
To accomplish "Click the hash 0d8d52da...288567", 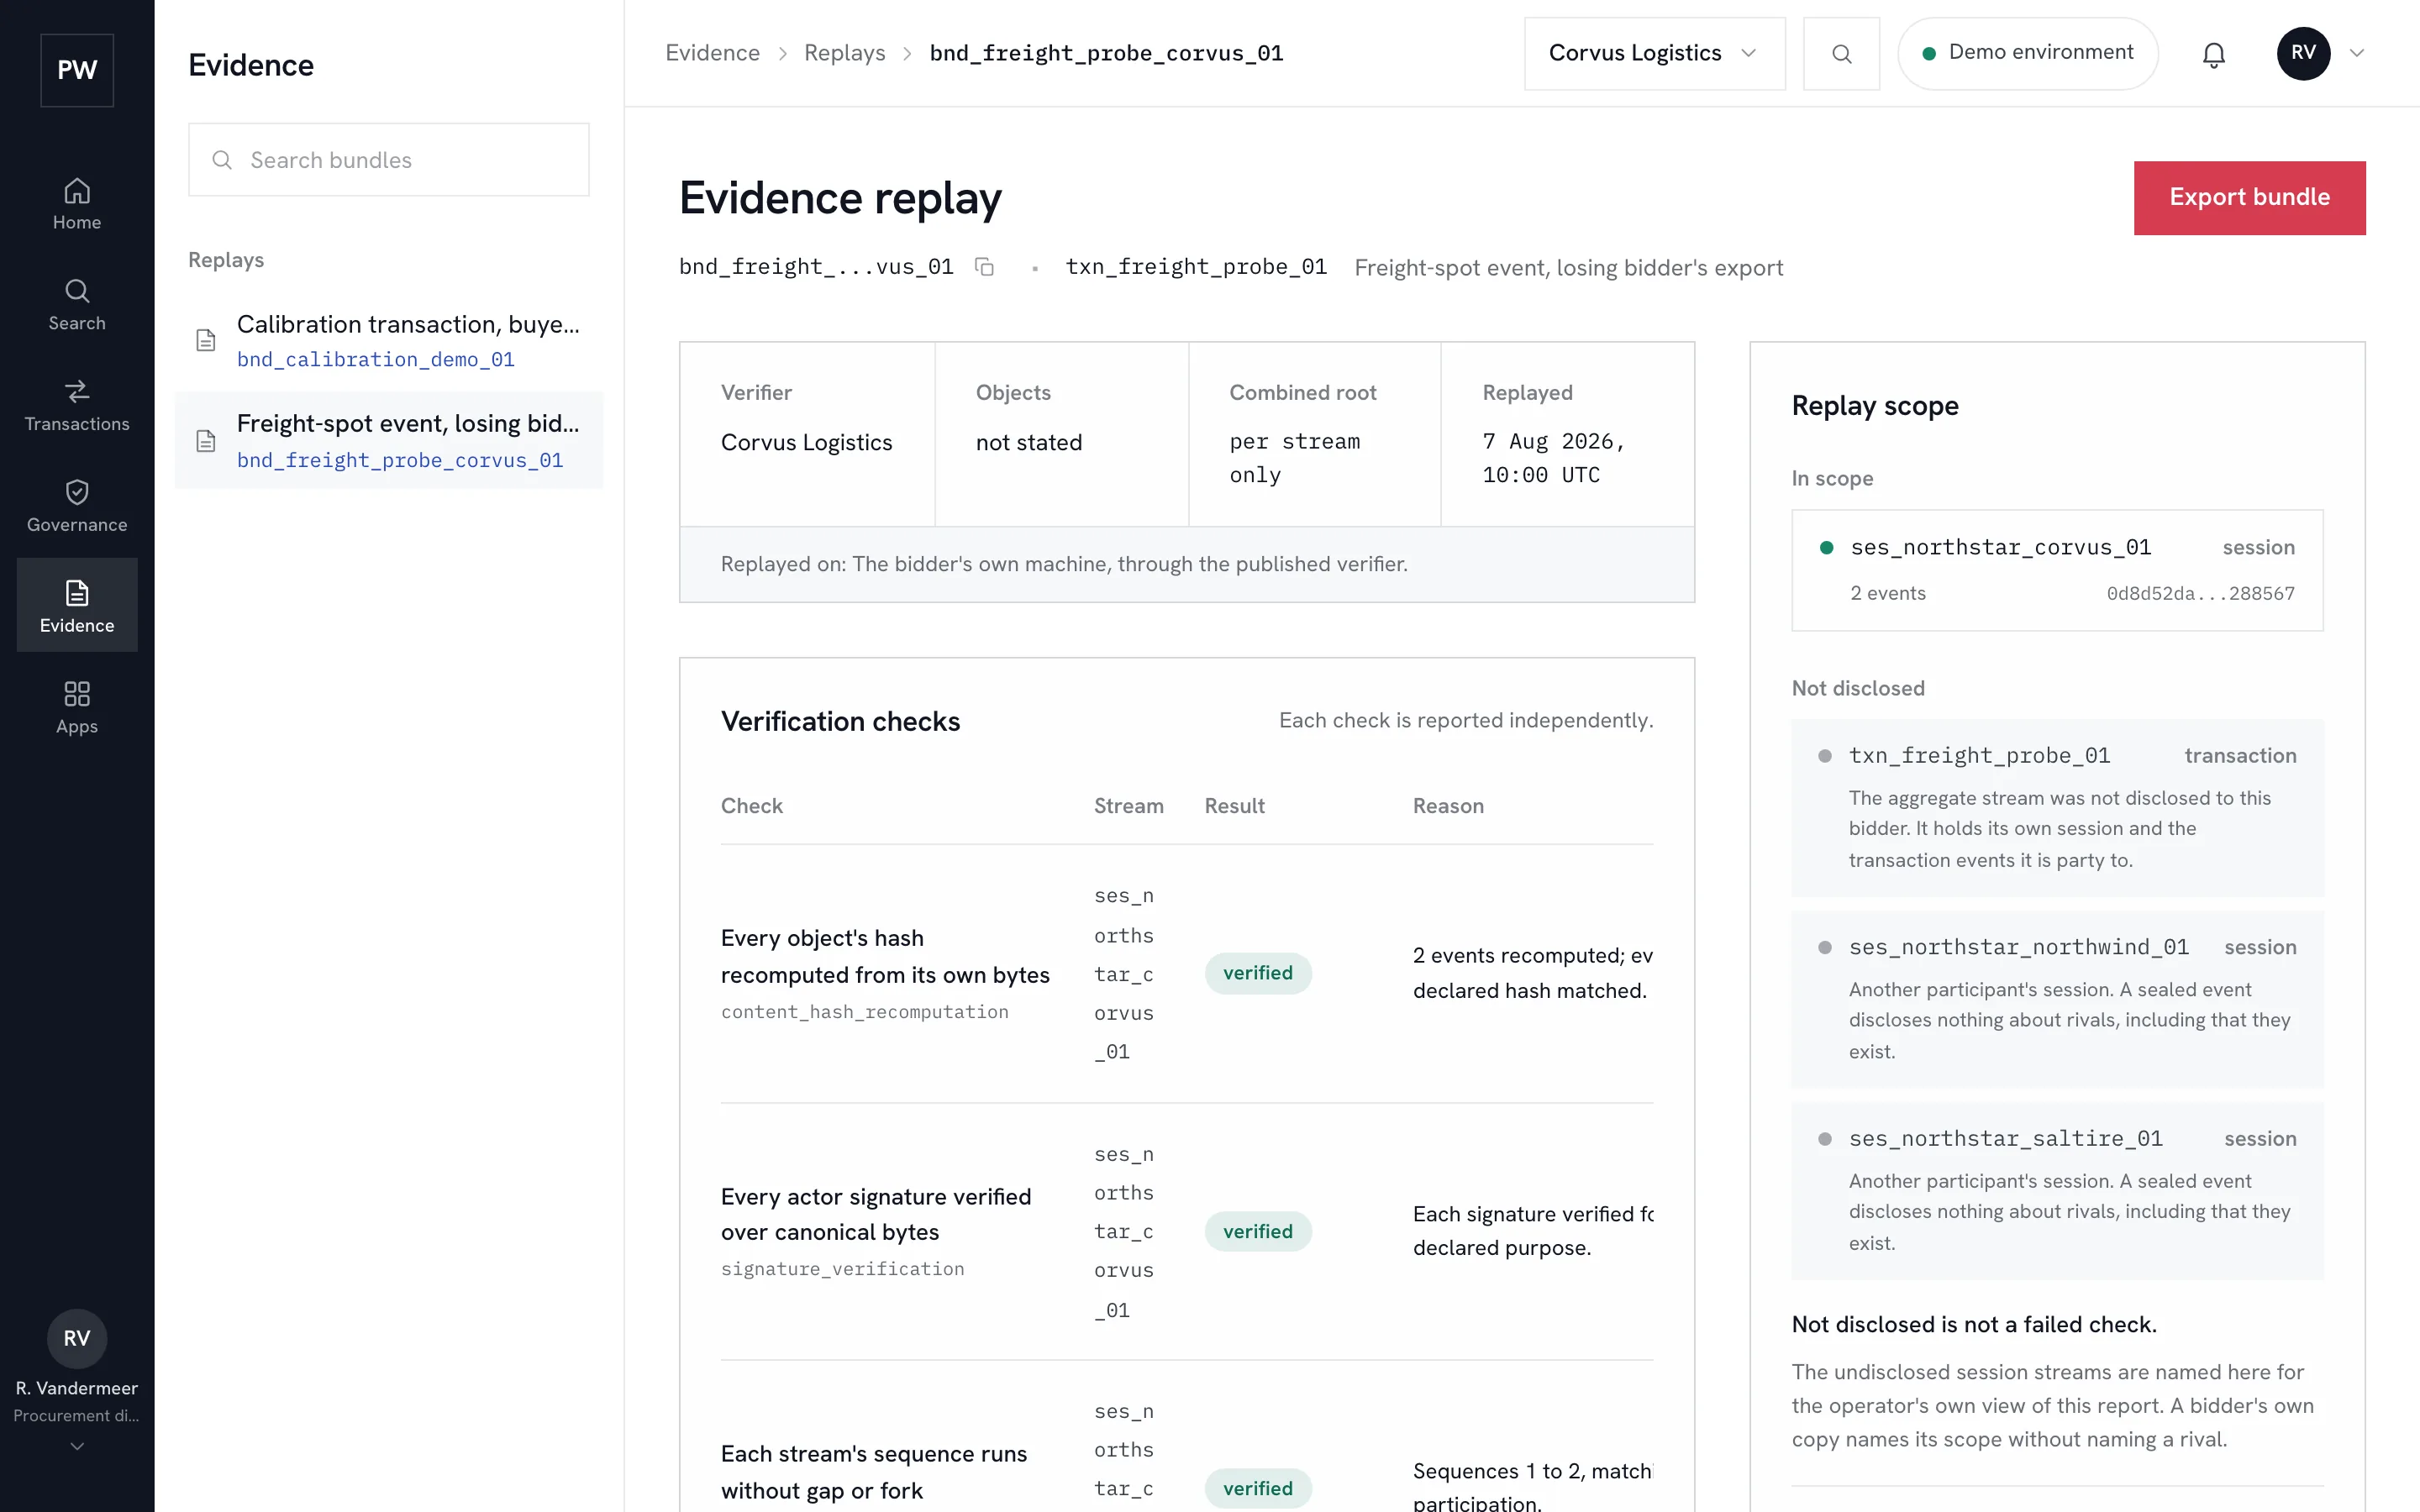I will pos(2200,593).
